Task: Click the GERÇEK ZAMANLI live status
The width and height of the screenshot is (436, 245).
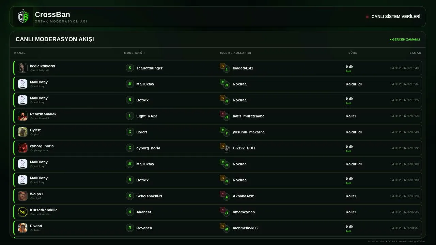Action: pos(405,39)
